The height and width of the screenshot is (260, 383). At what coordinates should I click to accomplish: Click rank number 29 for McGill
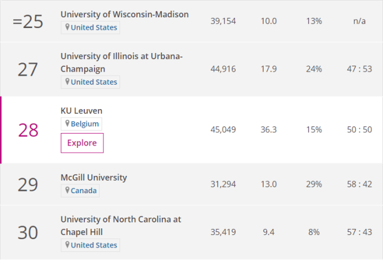[28, 184]
